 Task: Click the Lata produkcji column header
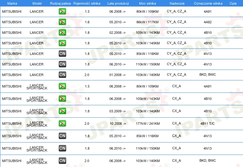(118, 3)
